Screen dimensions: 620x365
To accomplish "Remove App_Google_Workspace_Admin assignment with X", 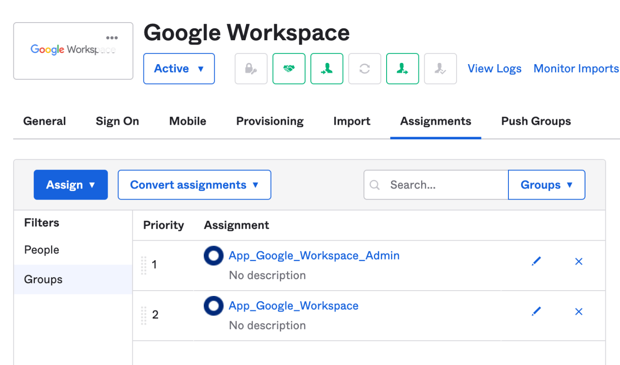I will (578, 261).
